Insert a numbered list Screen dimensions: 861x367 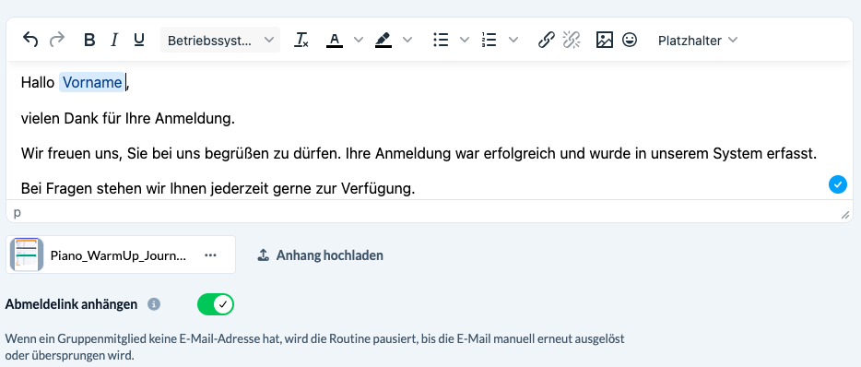click(x=489, y=40)
